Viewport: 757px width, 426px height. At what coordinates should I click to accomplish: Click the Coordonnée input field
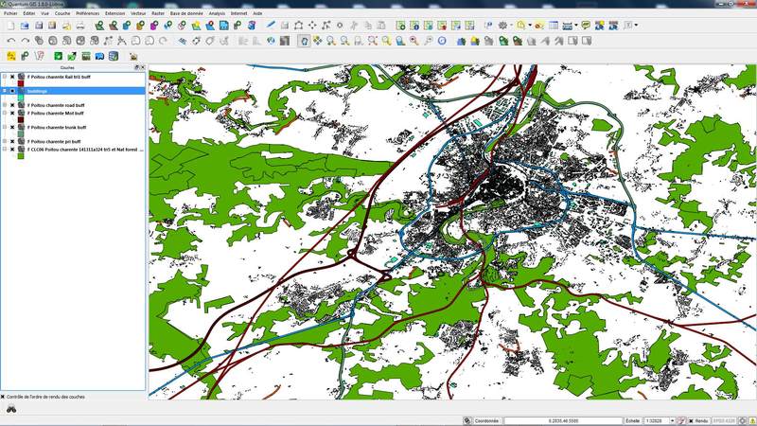[562, 420]
